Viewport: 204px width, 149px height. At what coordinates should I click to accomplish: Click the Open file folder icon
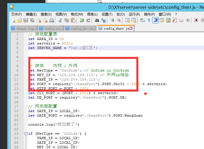coord(19,20)
